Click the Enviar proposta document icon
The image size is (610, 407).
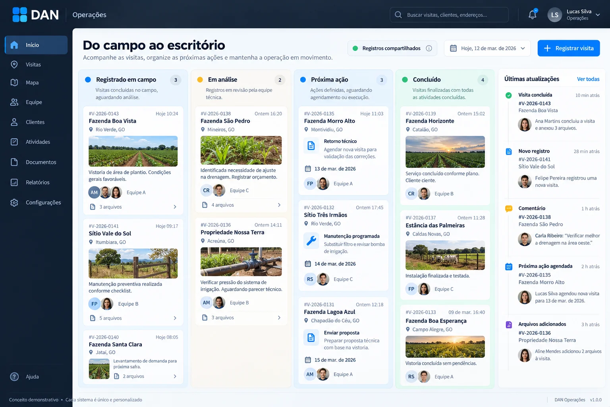pyautogui.click(x=311, y=337)
